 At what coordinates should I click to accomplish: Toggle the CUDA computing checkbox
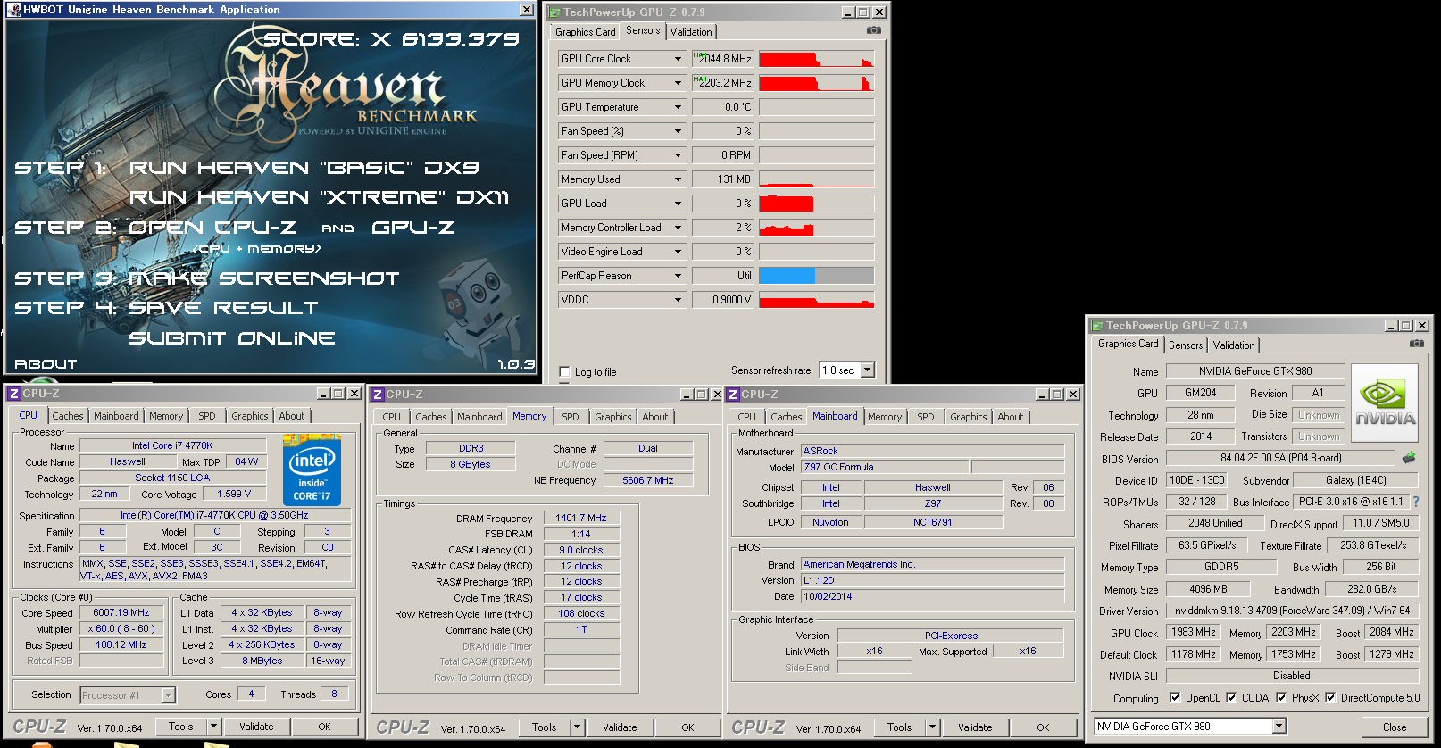tap(1231, 698)
